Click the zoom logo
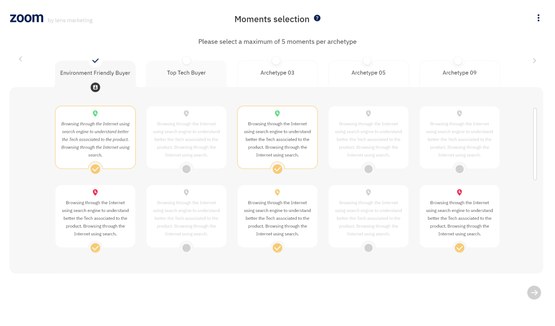Viewport: 555px width, 326px height. pos(27,18)
